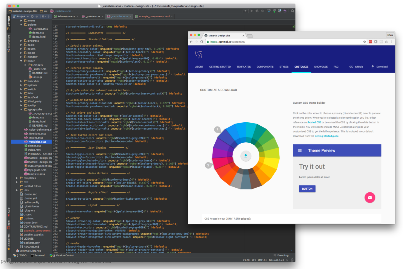Image resolution: width=403 pixels, height=269 pixels.
Task: Click the scroll-from-source target icon in Project panel
Action: (x=32, y=16)
